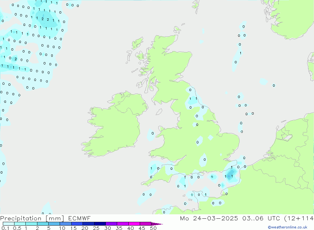Click the 15–20 mm legend color box

[x=77, y=224]
